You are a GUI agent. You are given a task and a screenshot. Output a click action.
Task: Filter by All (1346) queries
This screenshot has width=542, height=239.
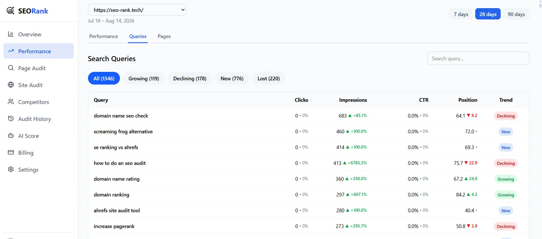pos(104,78)
